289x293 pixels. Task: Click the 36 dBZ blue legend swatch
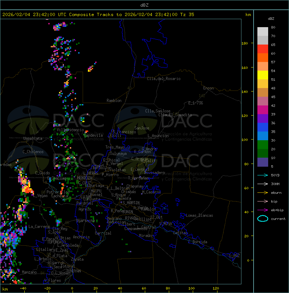click(x=263, y=127)
